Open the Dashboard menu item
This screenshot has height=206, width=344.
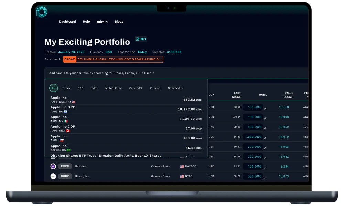[x=67, y=21]
